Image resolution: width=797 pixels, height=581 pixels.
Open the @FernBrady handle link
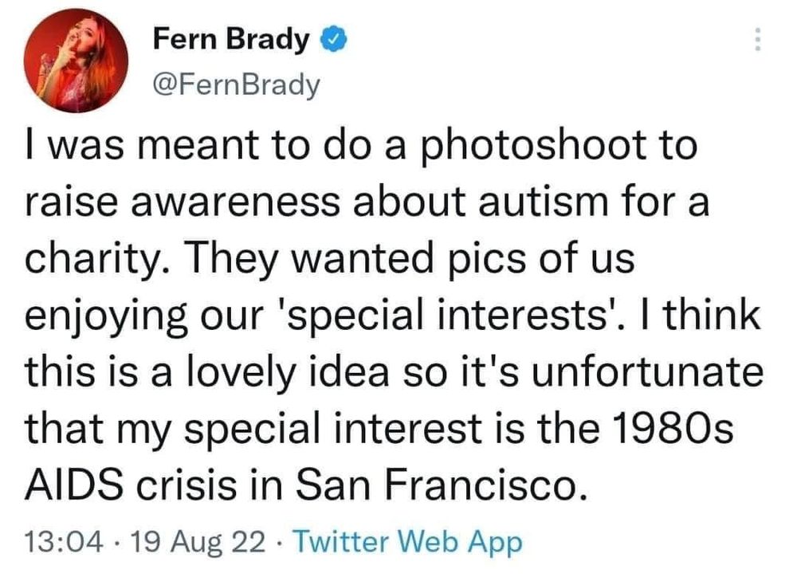click(234, 83)
